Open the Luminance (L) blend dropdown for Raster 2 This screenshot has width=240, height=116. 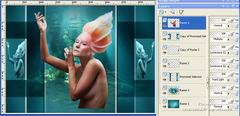pos(228,66)
